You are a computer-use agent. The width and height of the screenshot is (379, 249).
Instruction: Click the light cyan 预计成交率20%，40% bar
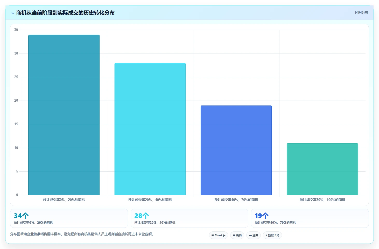tap(150, 129)
